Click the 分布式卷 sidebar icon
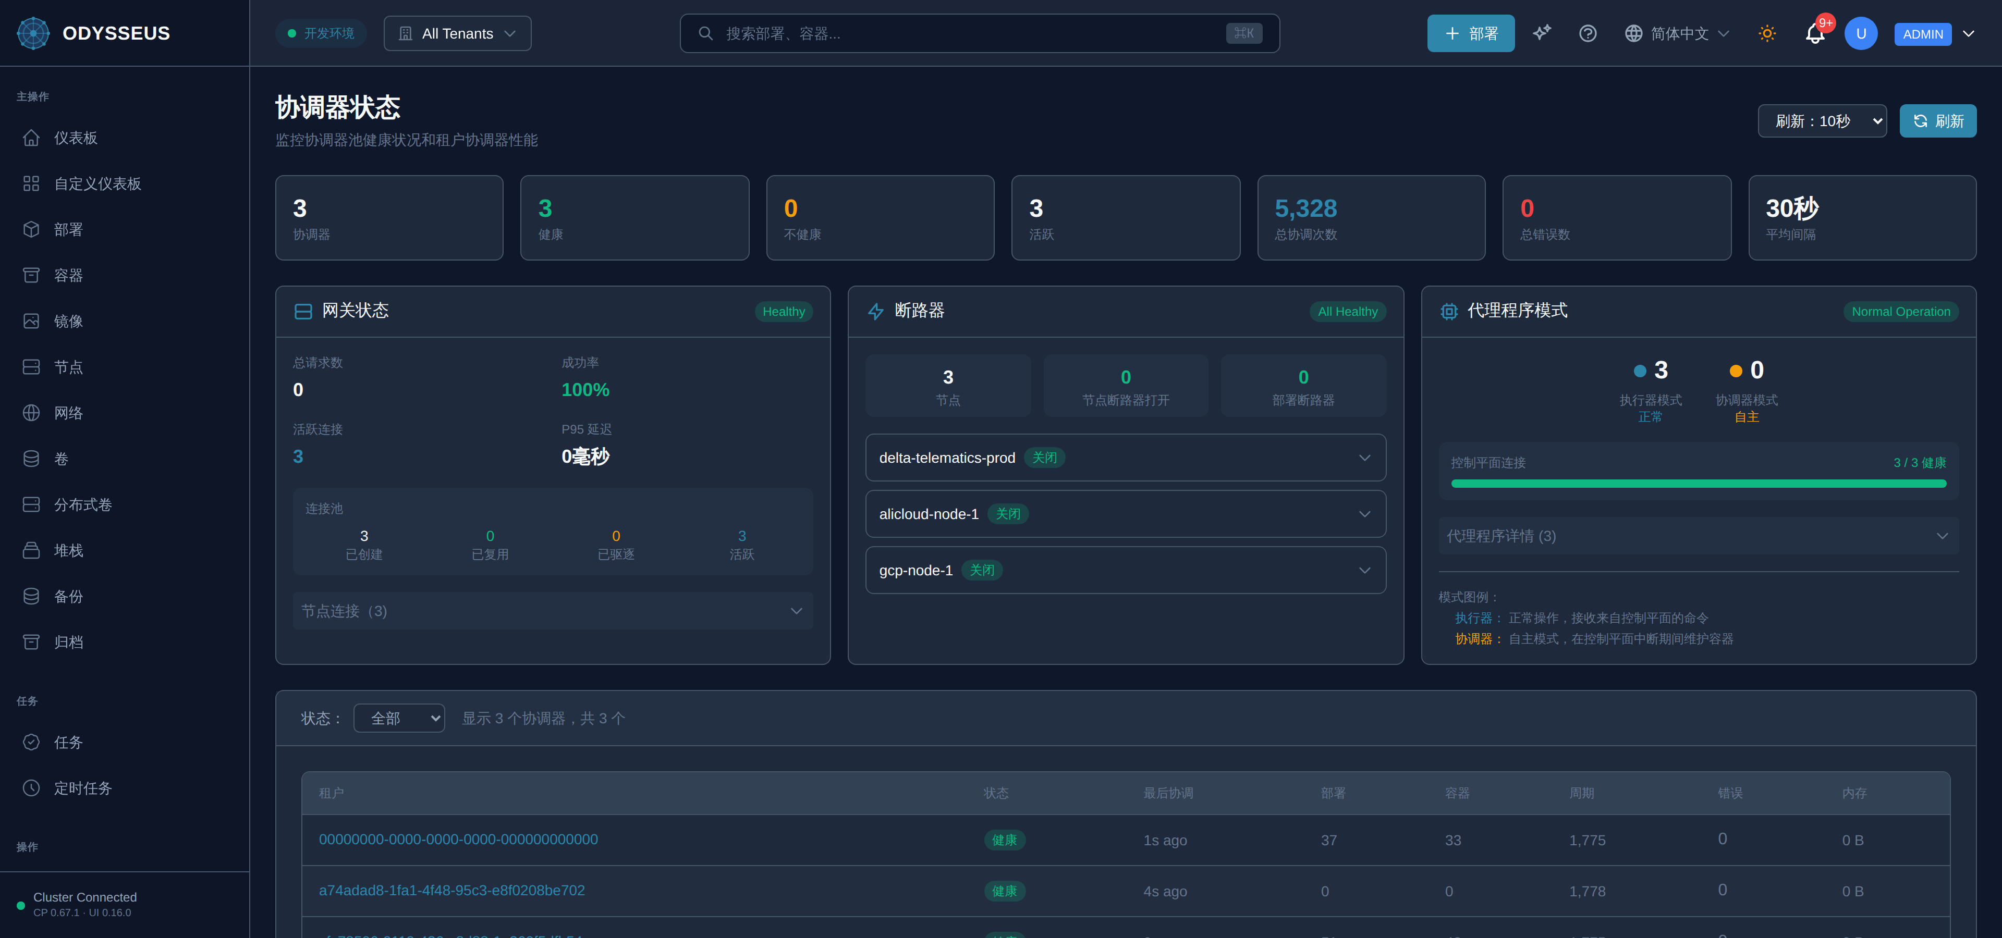 tap(31, 504)
